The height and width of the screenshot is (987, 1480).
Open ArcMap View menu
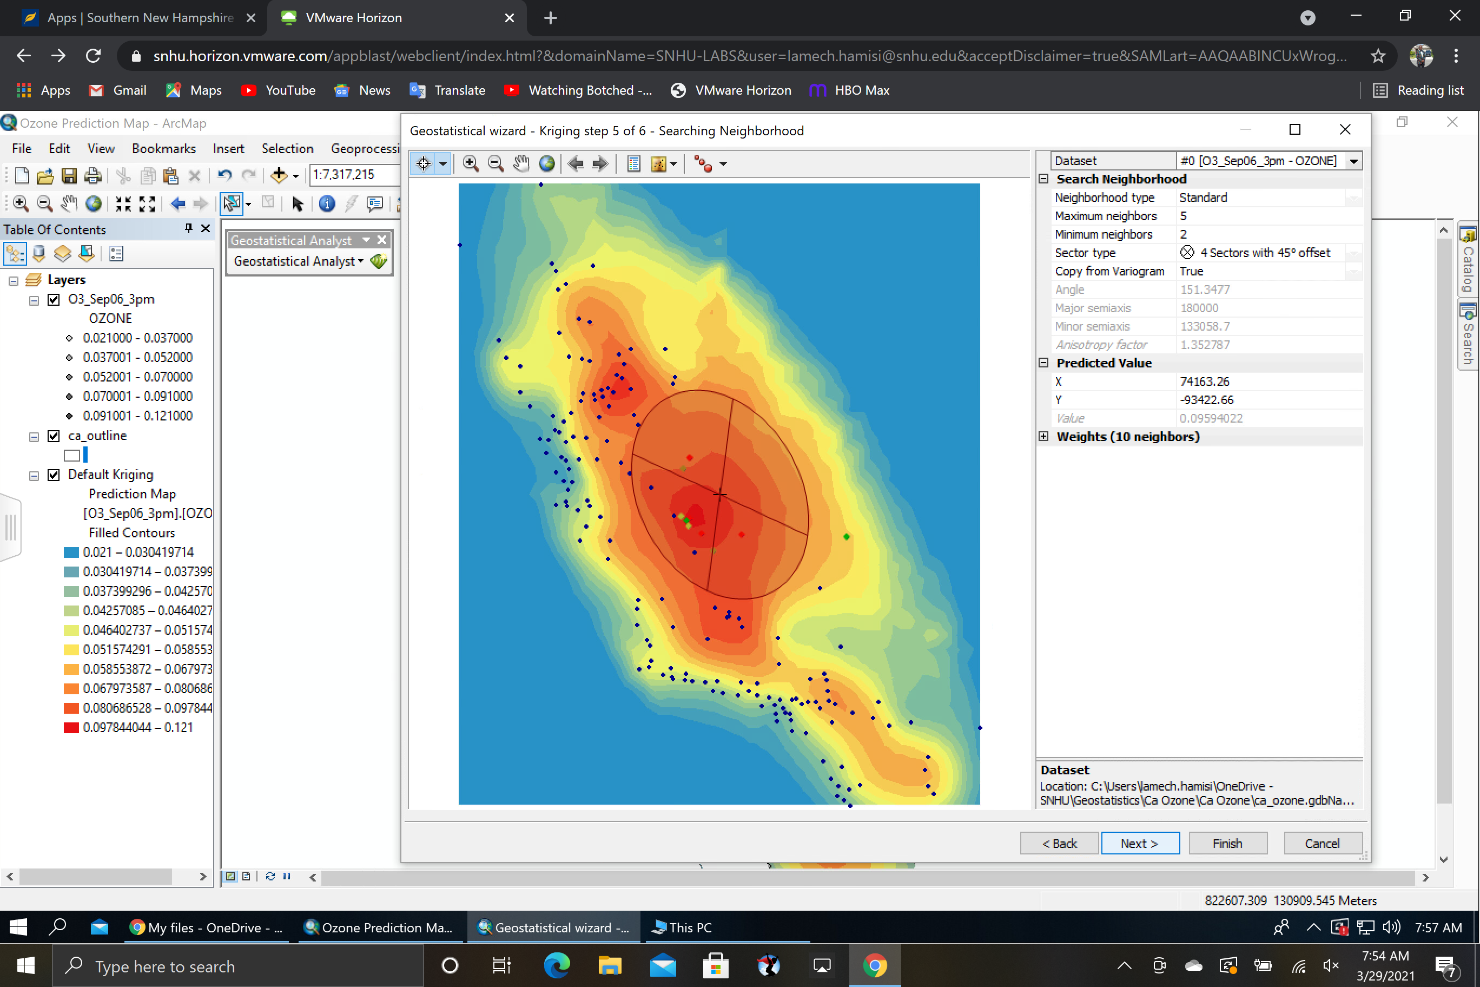click(101, 149)
